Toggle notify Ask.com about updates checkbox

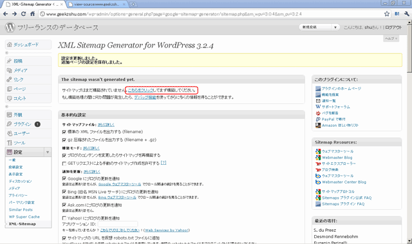tap(64, 205)
